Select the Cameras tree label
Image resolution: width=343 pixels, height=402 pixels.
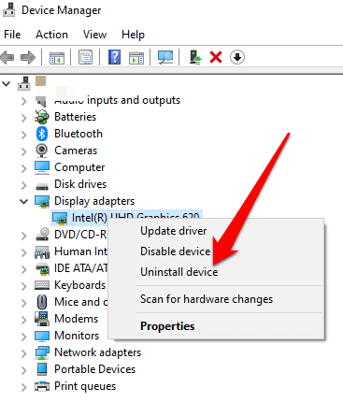click(x=76, y=151)
